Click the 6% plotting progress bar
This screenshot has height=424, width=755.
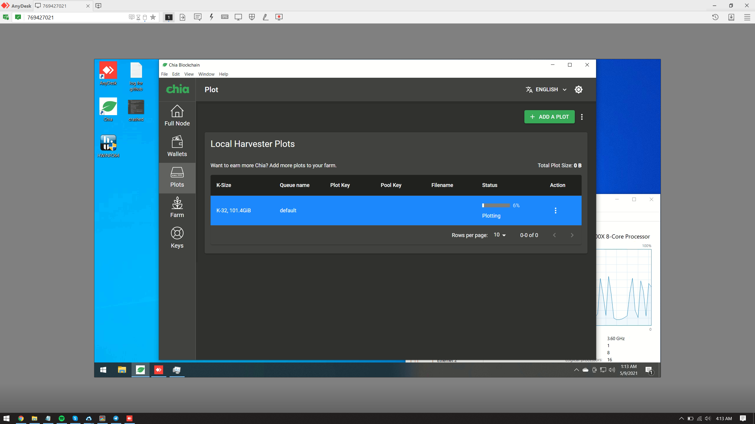[496, 206]
